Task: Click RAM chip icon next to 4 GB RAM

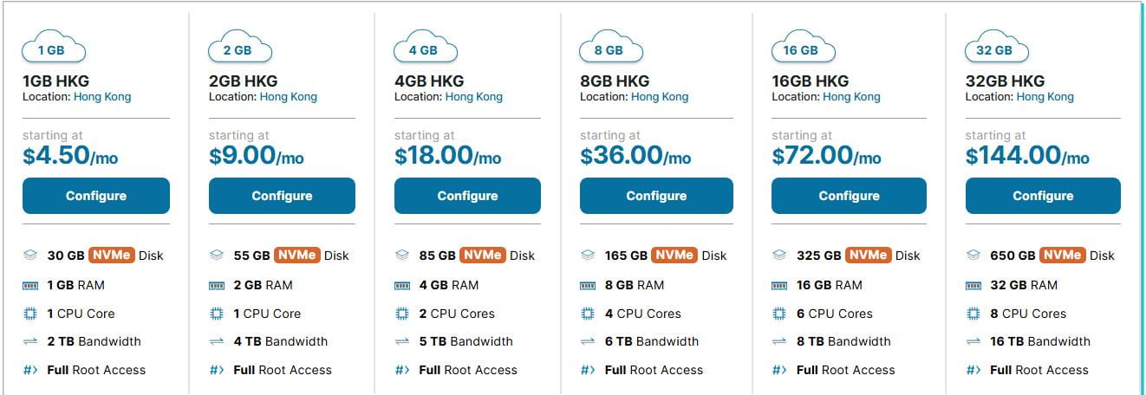Action: (402, 285)
